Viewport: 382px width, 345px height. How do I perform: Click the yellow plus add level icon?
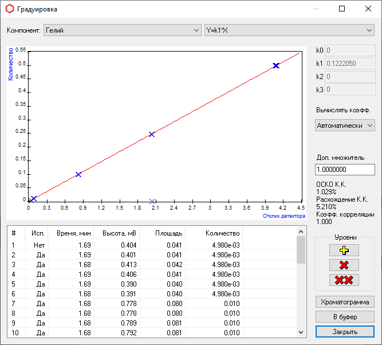pyautogui.click(x=344, y=250)
